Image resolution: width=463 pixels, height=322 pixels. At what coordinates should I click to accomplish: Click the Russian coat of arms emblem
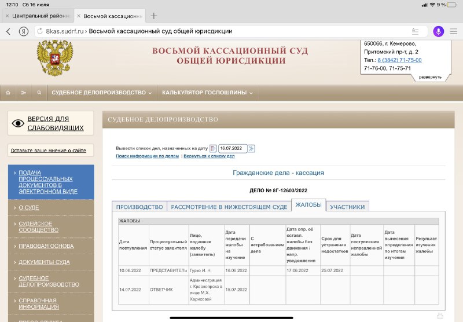pos(55,58)
